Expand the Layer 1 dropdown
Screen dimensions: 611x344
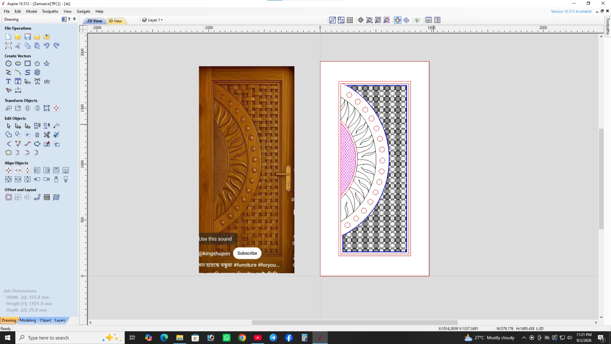click(153, 20)
